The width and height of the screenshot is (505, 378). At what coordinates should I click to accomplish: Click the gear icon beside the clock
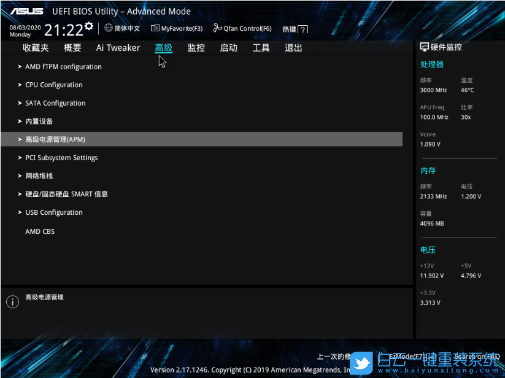89,26
